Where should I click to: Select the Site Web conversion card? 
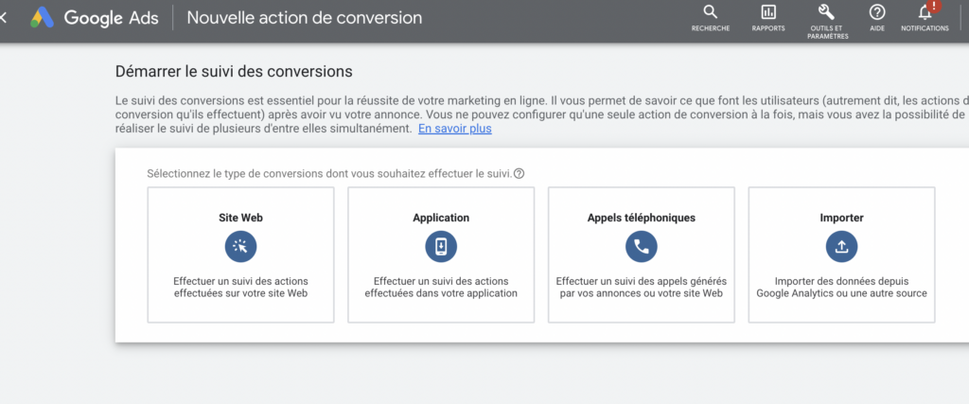pyautogui.click(x=240, y=255)
